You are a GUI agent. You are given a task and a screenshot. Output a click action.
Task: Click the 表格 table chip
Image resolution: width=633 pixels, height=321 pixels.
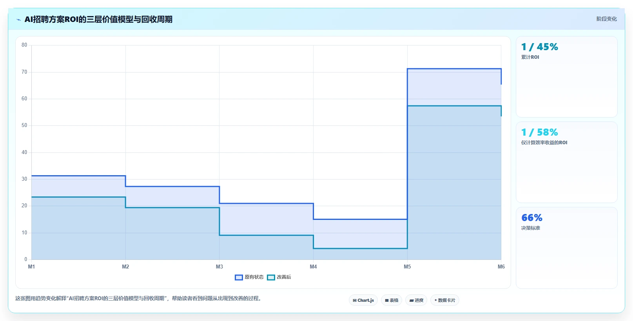click(x=392, y=300)
